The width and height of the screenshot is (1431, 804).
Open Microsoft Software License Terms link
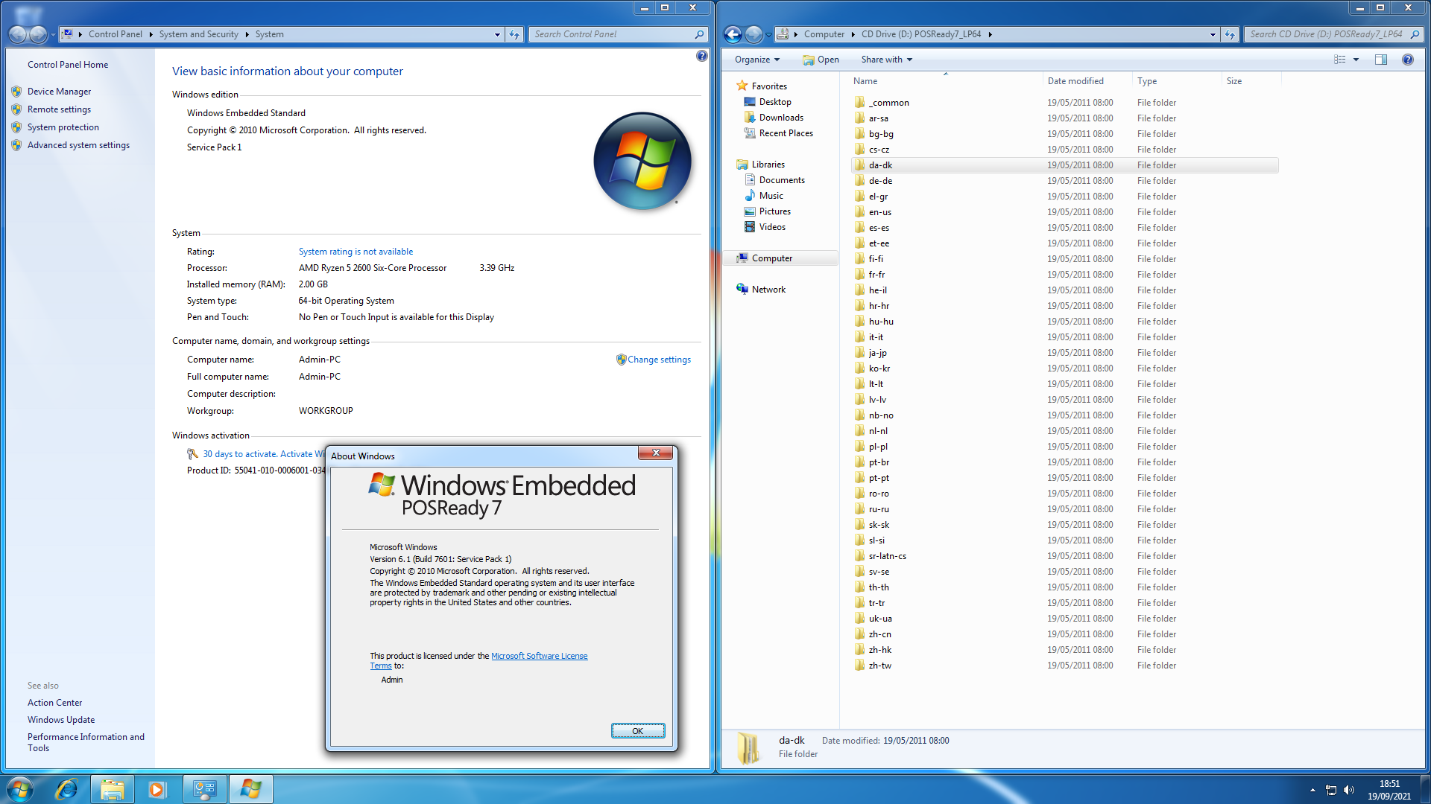539,656
